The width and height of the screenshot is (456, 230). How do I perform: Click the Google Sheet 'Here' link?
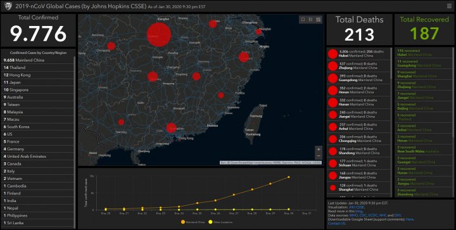click(x=410, y=219)
